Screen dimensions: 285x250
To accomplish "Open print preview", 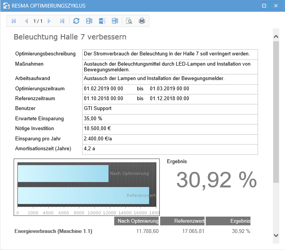I will point(129,21).
